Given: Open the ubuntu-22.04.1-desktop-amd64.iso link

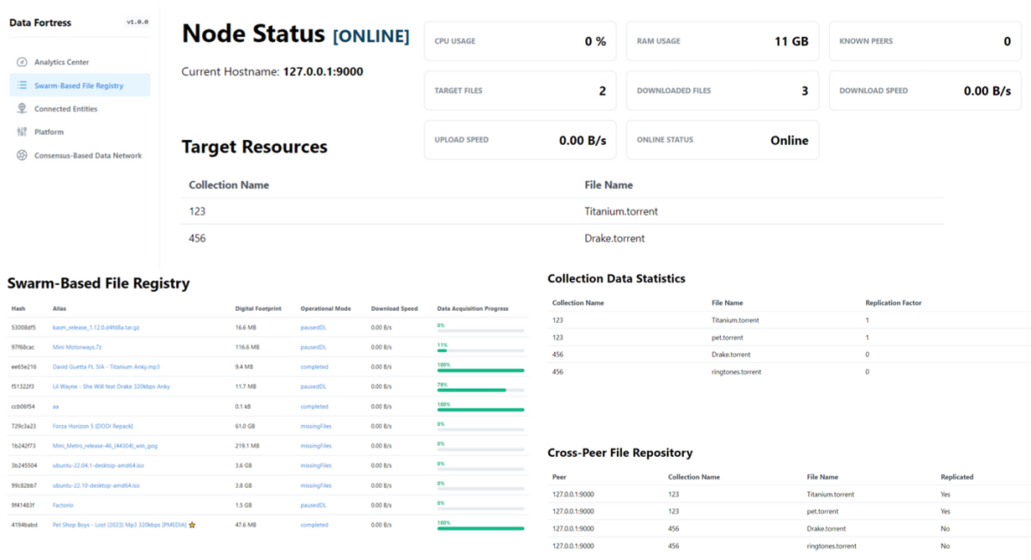Looking at the screenshot, I should coord(96,466).
